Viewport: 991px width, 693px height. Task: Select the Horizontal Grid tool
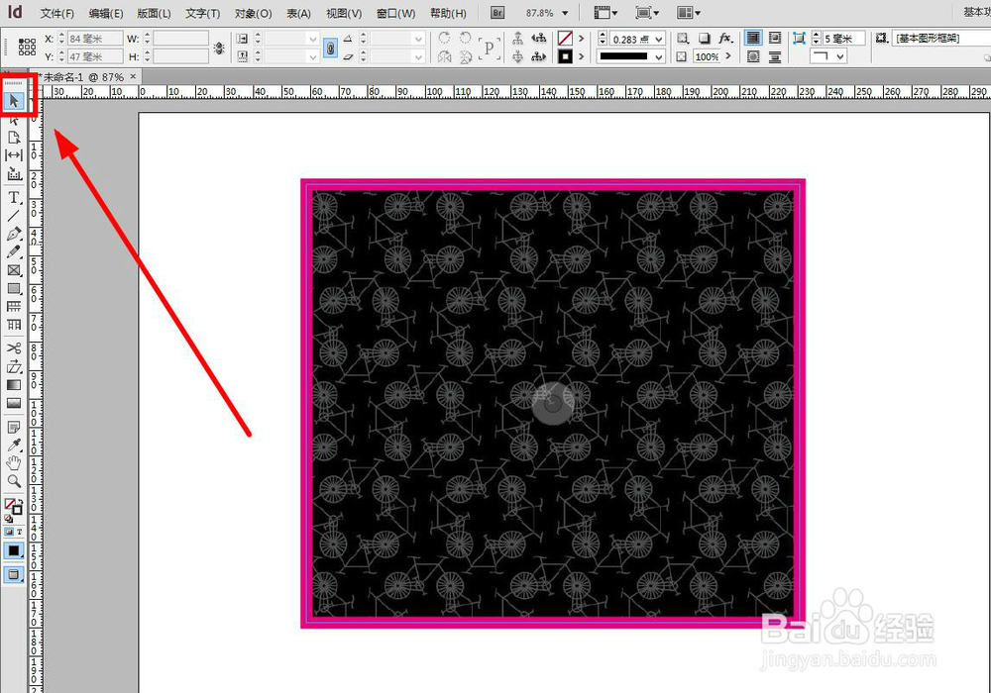(x=14, y=307)
